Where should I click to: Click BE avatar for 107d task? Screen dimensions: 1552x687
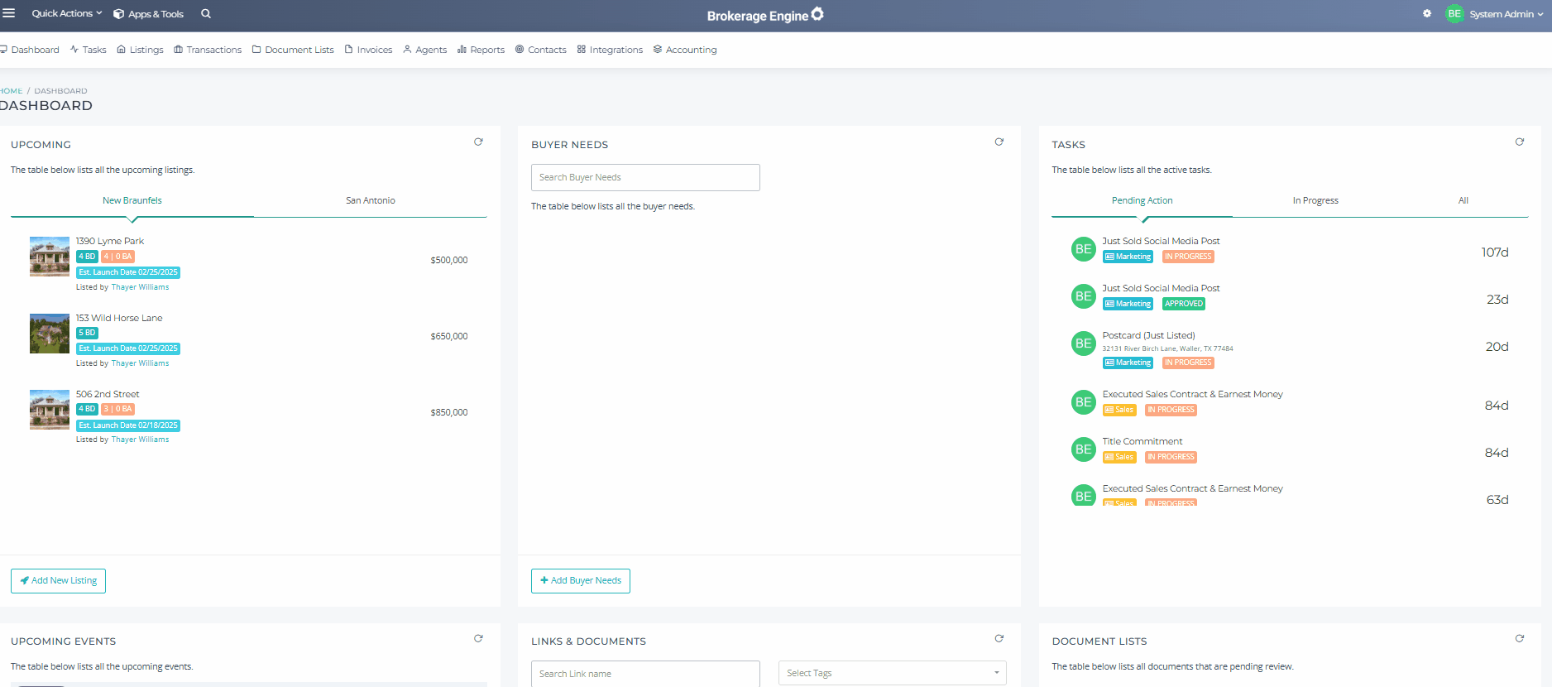1084,249
